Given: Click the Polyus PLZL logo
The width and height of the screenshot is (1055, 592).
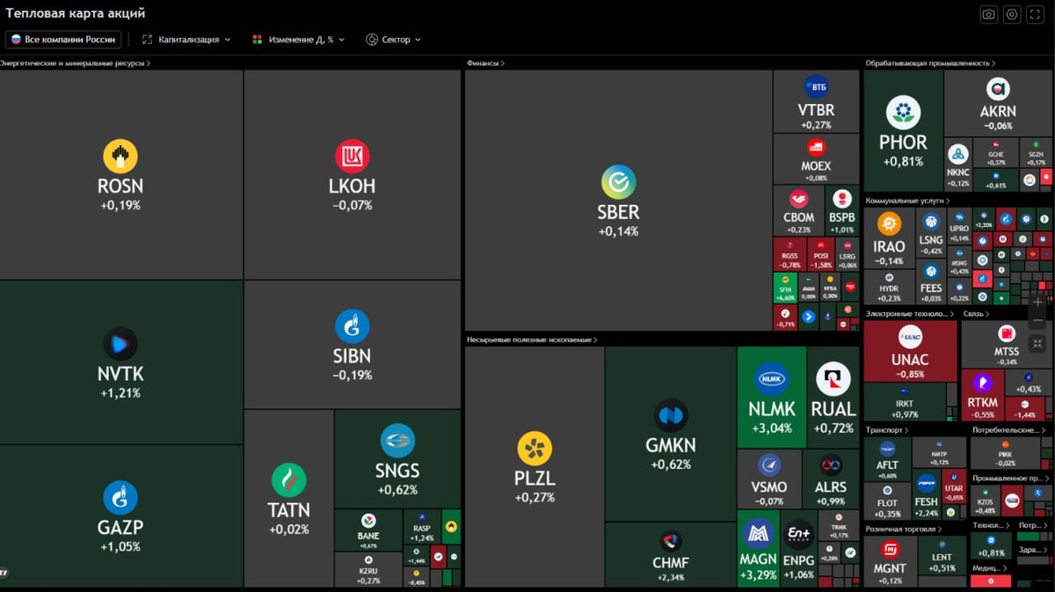Looking at the screenshot, I should [535, 449].
